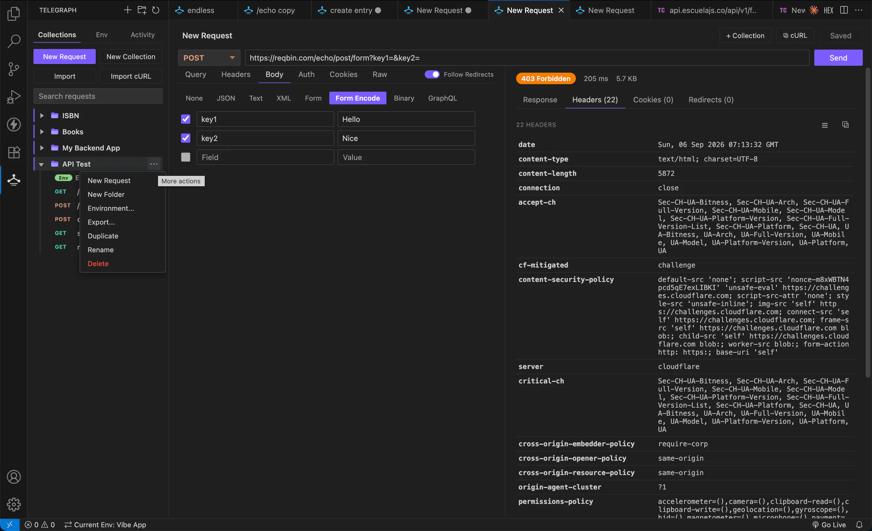Click the Hello value field

[406, 119]
